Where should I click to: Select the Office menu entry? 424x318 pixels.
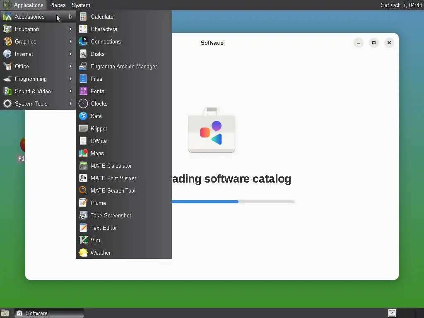[38, 67]
